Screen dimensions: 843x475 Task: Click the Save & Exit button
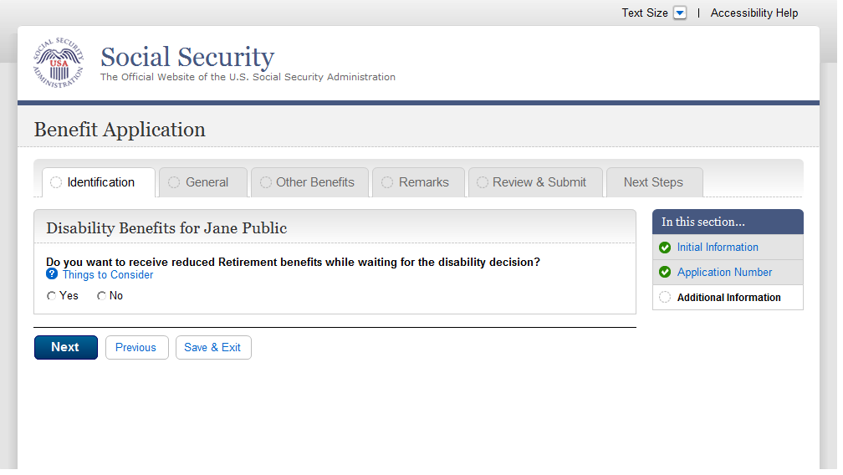pyautogui.click(x=212, y=348)
